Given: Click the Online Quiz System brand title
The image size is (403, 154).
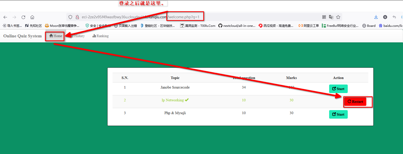Looking at the screenshot, I should pos(22,36).
